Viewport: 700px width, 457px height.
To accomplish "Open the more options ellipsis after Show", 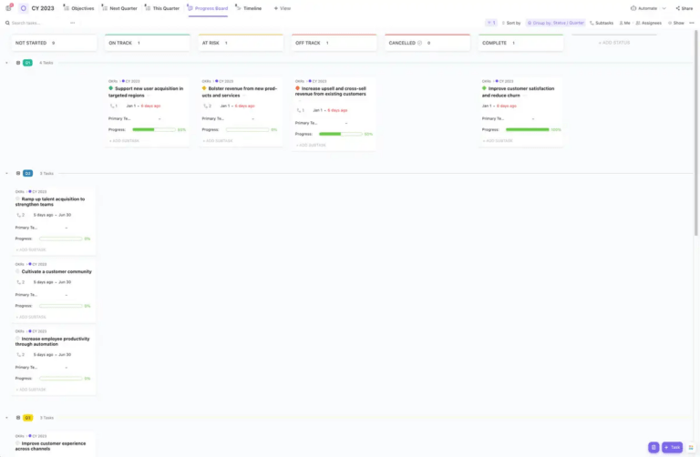I will coord(692,23).
